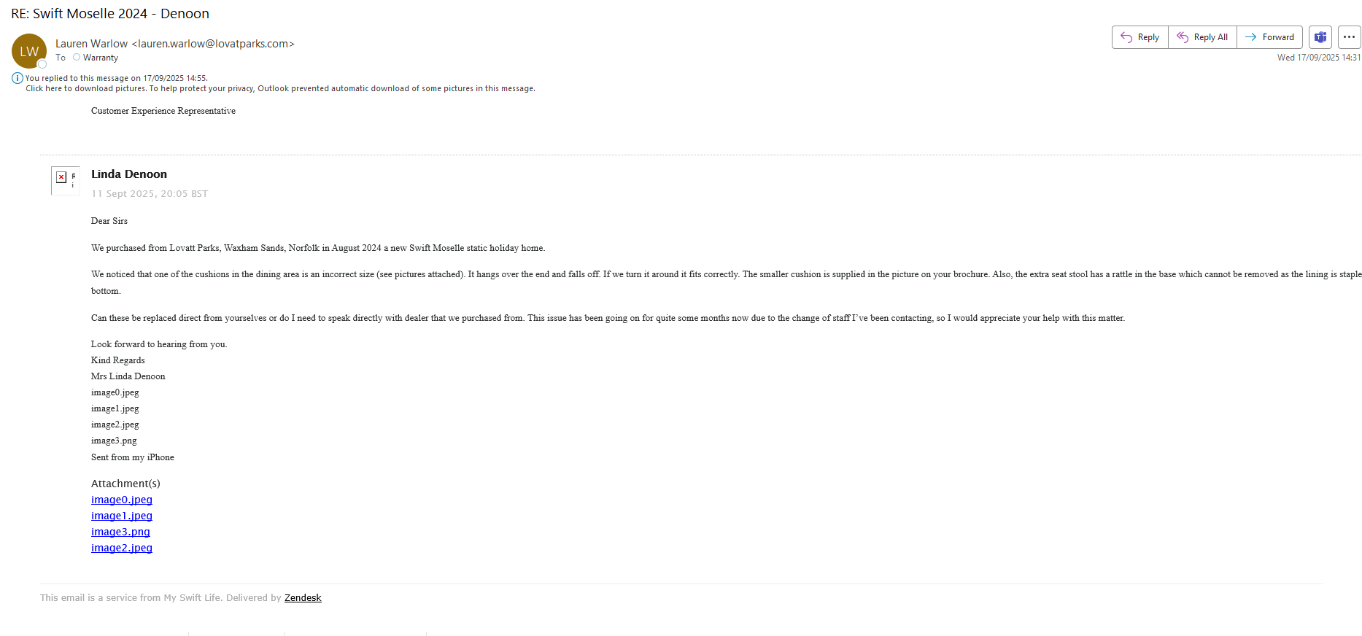This screenshot has width=1362, height=636.
Task: Open the image1.jpeg attachment link
Action: [x=121, y=516]
